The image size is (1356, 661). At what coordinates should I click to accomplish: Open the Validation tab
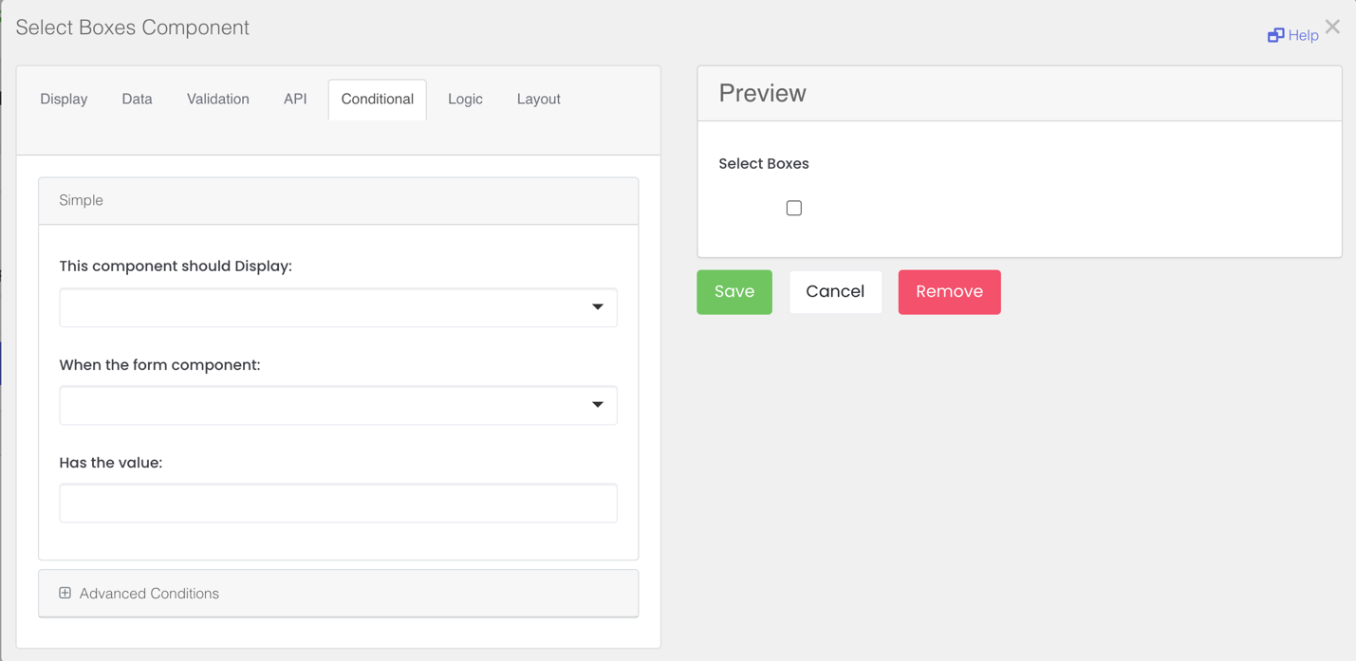pos(217,99)
